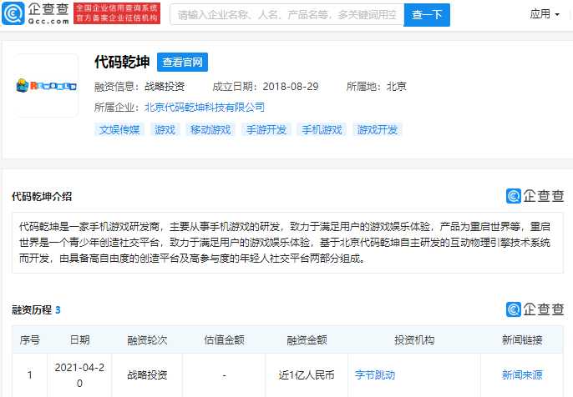Select the 2021-04-20 date cell
573x397 pixels.
click(x=79, y=375)
